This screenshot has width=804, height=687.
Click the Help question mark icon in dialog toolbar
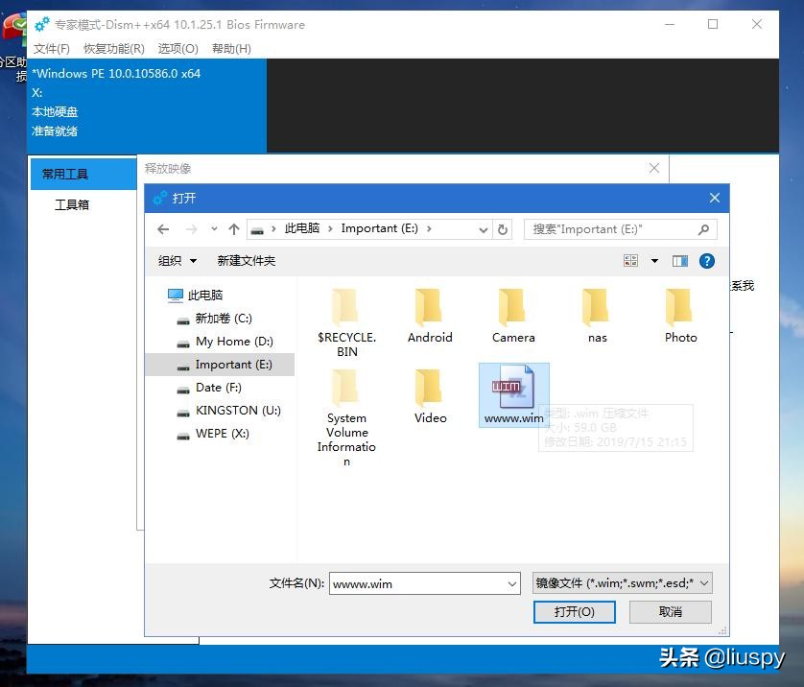click(x=707, y=260)
